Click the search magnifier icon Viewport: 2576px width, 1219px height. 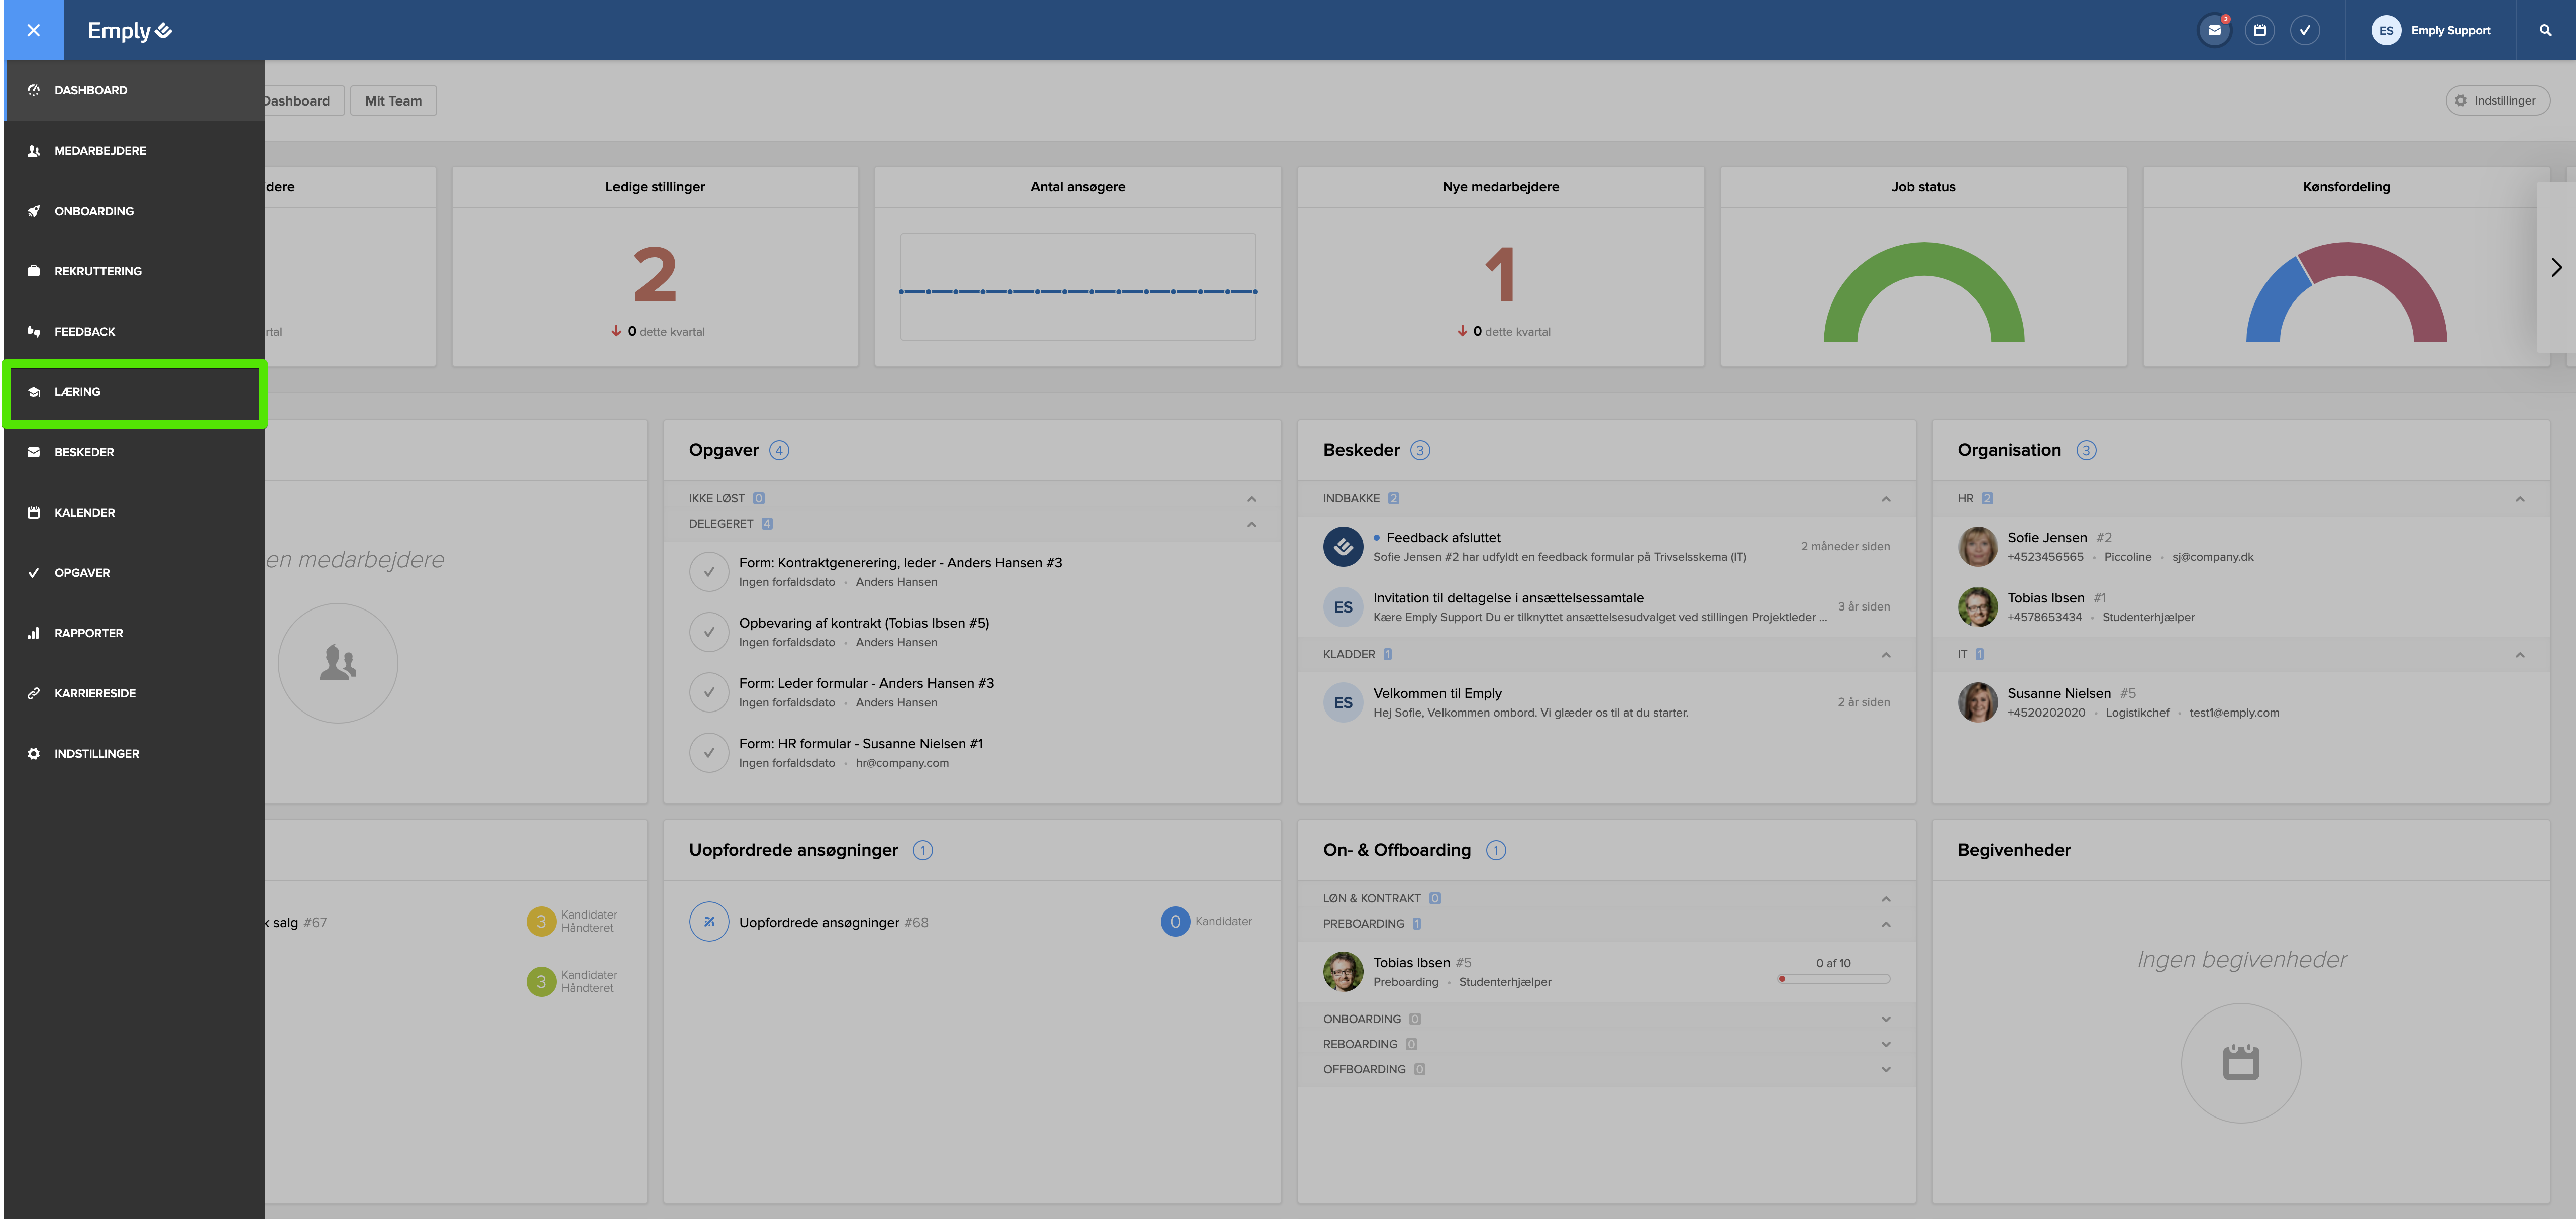tap(2545, 30)
